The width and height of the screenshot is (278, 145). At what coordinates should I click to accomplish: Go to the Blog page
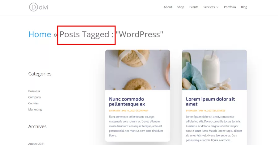[x=244, y=7]
